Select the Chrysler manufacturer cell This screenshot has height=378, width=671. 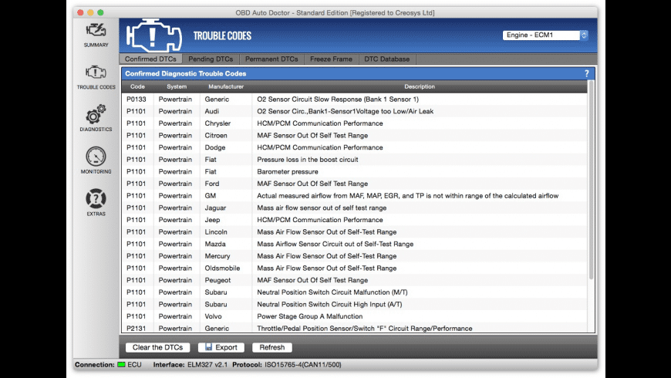point(217,123)
